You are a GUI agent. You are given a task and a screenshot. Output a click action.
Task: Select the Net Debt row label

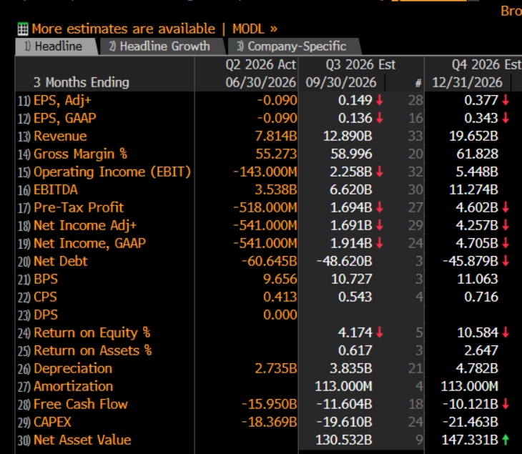(61, 261)
